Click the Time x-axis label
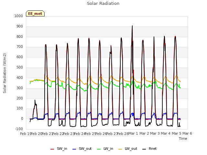The image size is (207, 155). [x=183, y=139]
